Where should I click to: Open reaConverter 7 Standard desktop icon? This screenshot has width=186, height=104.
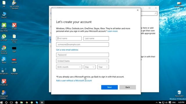pyautogui.click(x=14, y=5)
